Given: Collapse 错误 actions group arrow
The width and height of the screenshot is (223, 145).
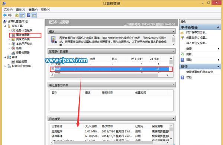Looking at the screenshot, I should [x=218, y=67].
